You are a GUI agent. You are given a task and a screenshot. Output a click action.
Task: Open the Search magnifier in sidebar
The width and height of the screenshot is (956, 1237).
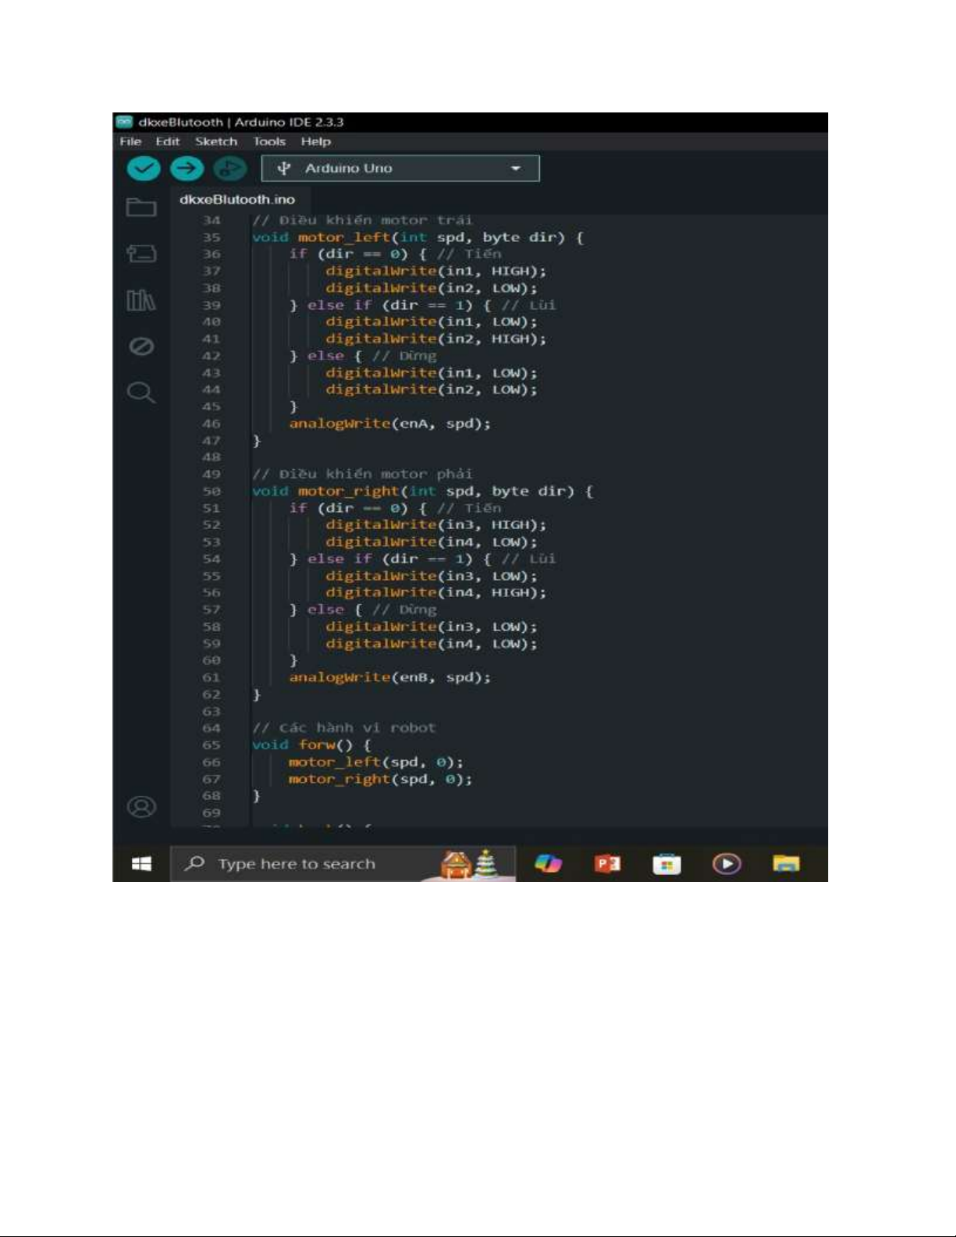point(141,393)
